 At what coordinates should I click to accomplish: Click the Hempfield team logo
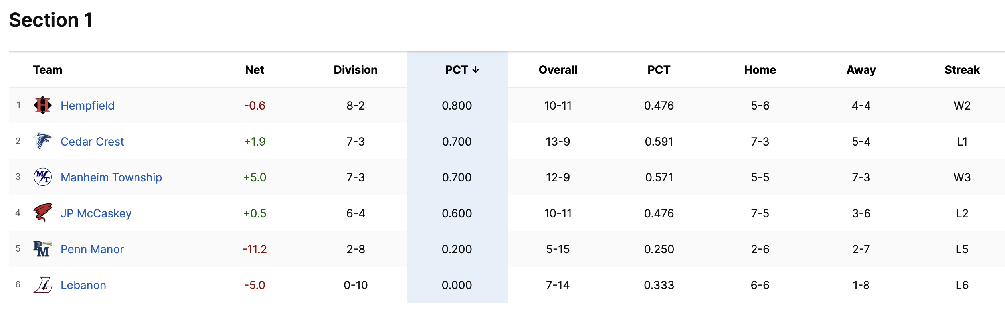point(43,106)
